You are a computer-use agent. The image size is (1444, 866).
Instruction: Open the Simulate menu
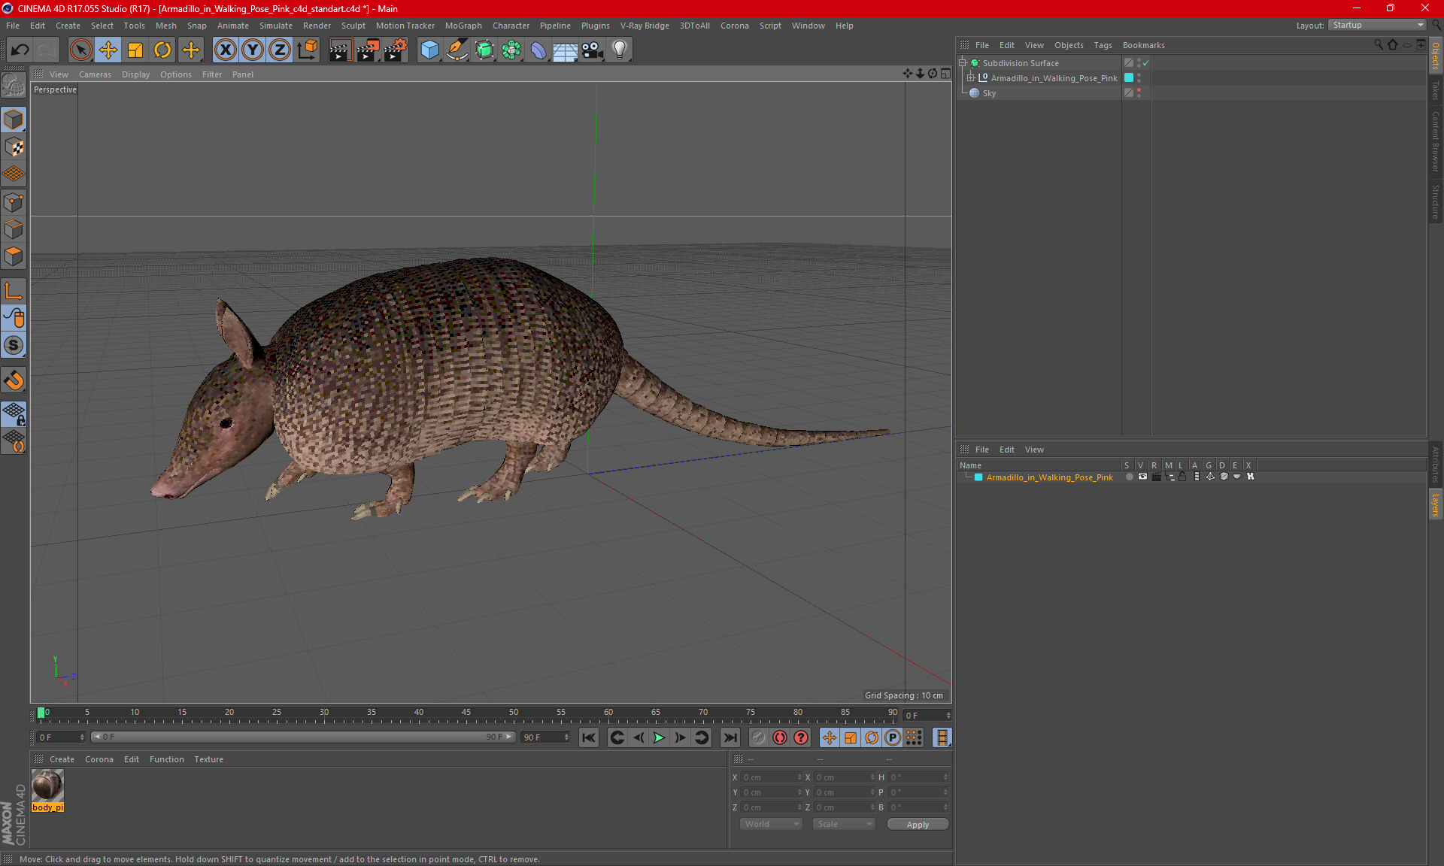click(276, 26)
